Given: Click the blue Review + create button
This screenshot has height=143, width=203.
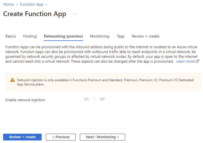Looking at the screenshot, I should click(x=22, y=137).
